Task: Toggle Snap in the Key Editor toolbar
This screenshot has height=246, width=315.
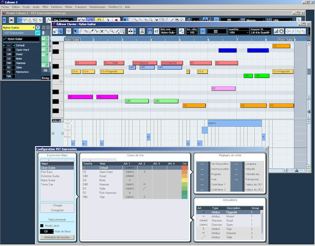Action: (203, 31)
